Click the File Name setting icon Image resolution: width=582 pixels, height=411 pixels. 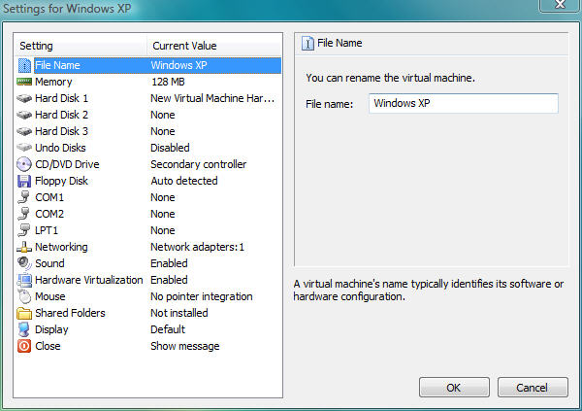[24, 65]
